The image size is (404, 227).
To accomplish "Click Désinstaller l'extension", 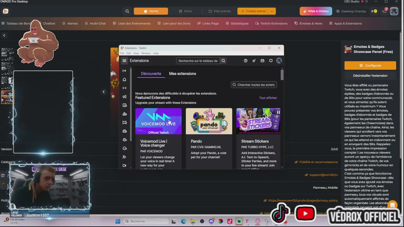I will 370,76.
